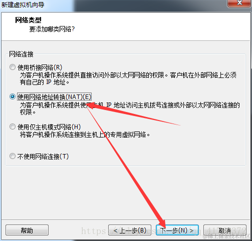252x241 pixels.
Task: Proceed with the 下一步(N) button
Action: click(177, 230)
